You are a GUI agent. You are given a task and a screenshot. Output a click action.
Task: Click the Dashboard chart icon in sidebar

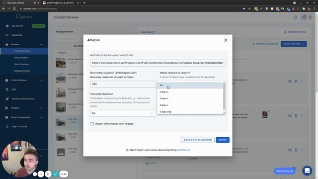(7, 35)
